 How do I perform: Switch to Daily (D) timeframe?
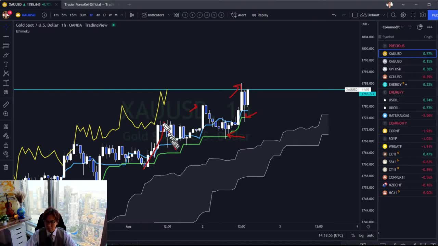click(104, 15)
